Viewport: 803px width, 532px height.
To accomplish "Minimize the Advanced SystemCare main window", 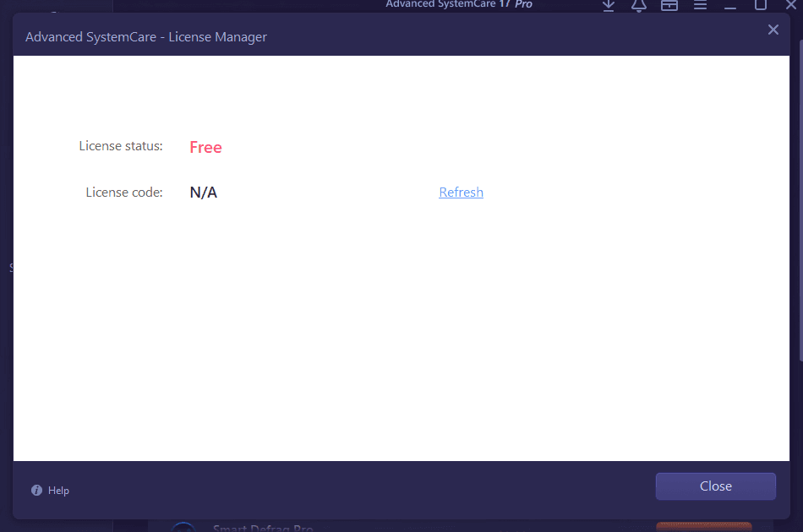I will point(731,5).
